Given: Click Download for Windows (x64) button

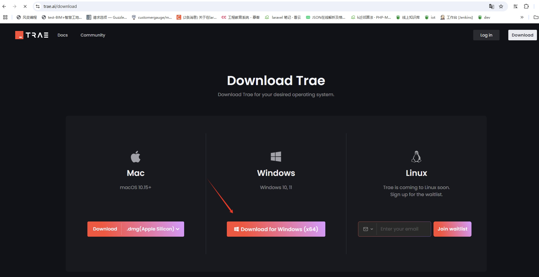Looking at the screenshot, I should click(x=276, y=229).
